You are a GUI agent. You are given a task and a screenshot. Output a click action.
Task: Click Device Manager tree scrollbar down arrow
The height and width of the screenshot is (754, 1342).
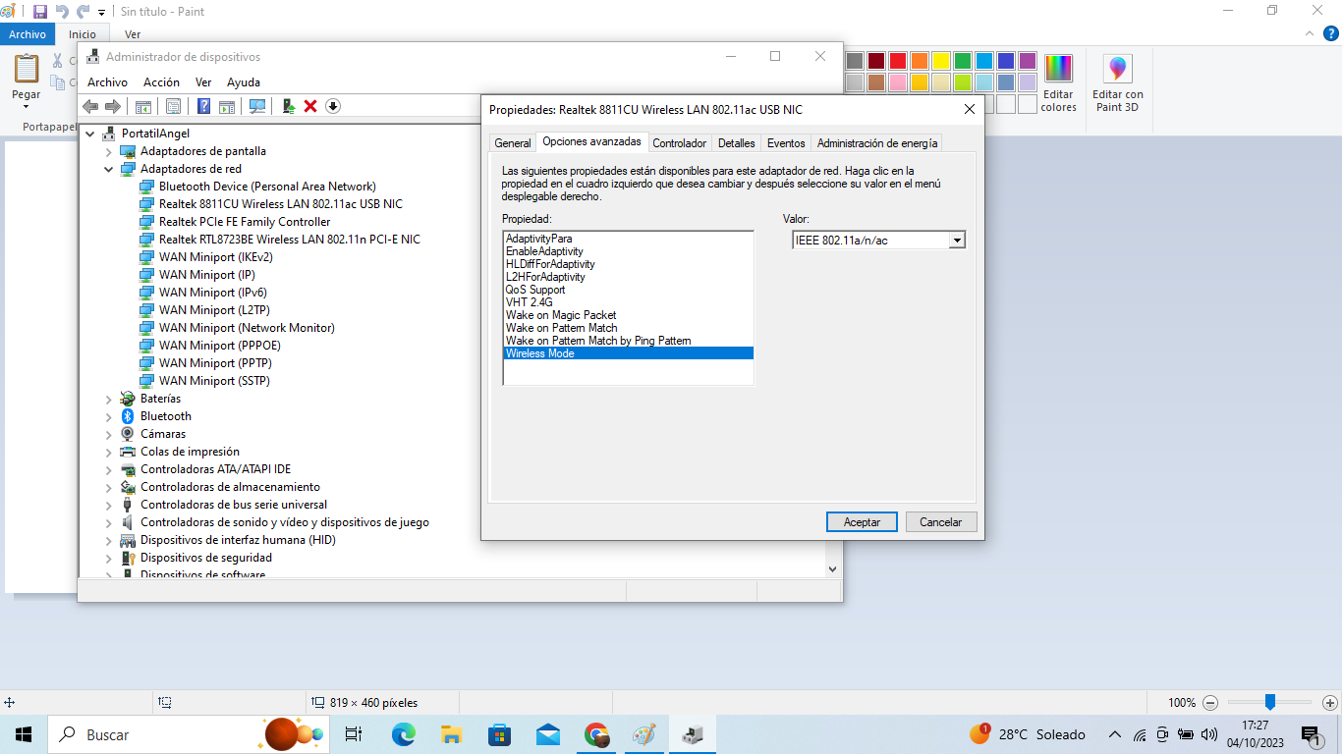click(832, 568)
